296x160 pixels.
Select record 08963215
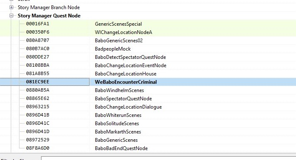38,107
